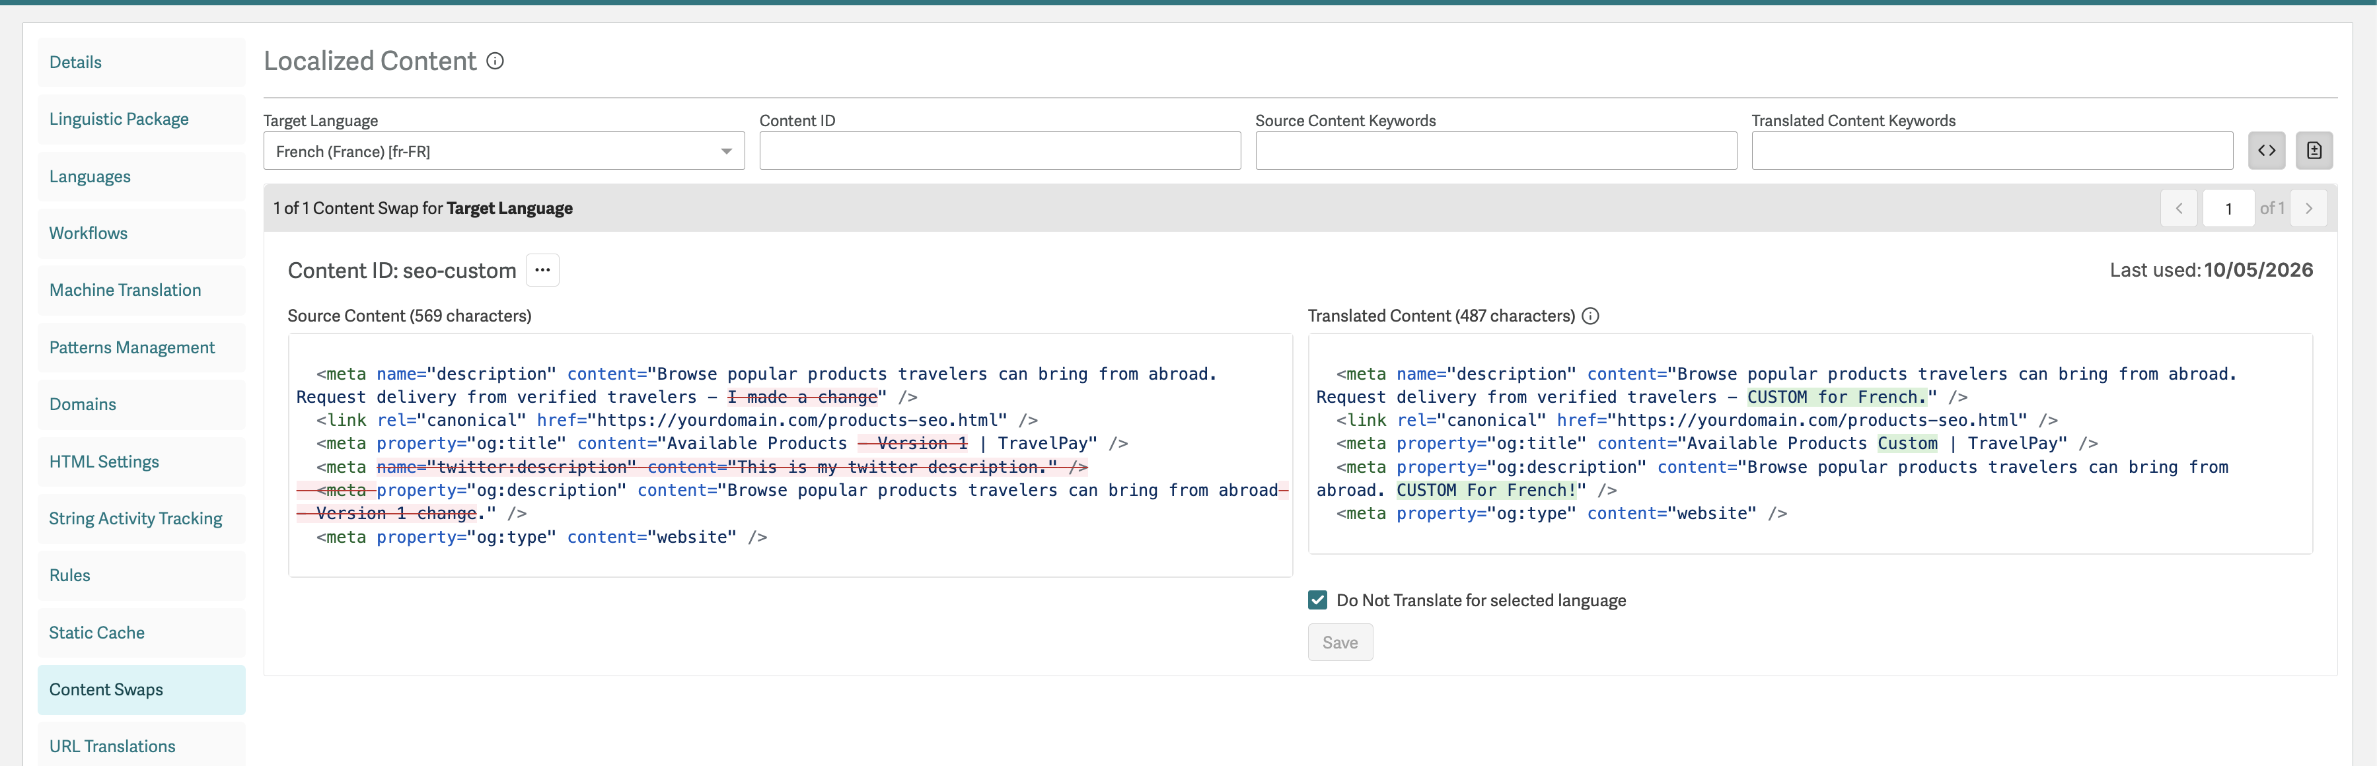Click the struck-through twitter:description line
2377x766 pixels.
pyautogui.click(x=732, y=468)
